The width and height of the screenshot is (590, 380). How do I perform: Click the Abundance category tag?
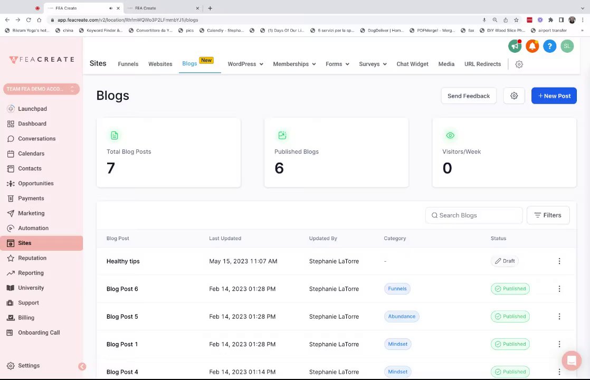pos(402,317)
